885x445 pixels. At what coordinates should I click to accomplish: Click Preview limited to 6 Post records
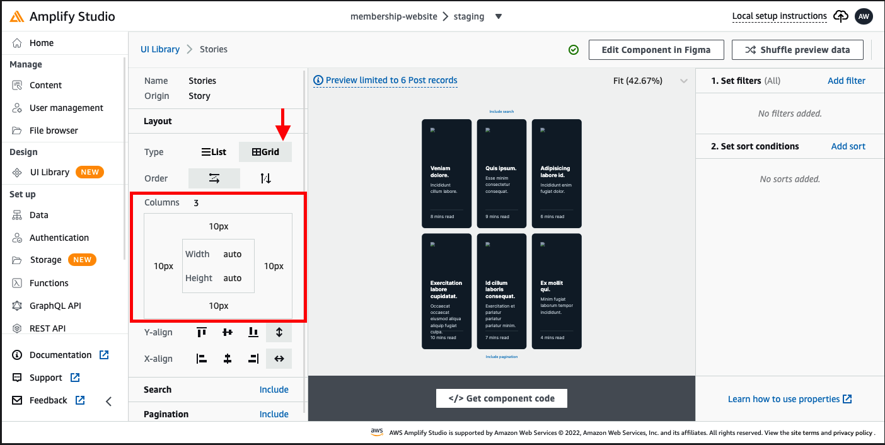tap(385, 81)
